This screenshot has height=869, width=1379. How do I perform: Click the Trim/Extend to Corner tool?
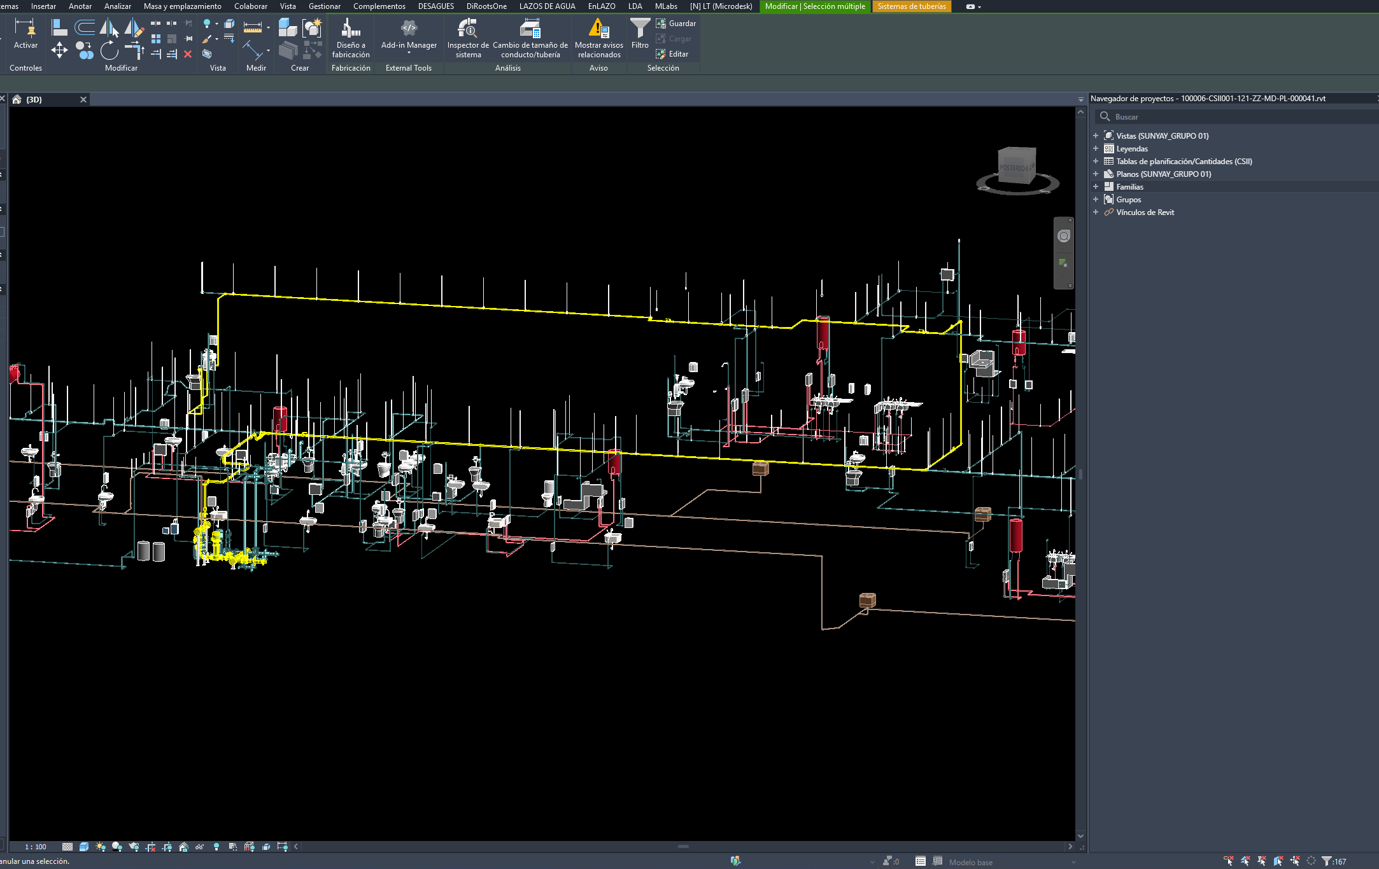(134, 50)
